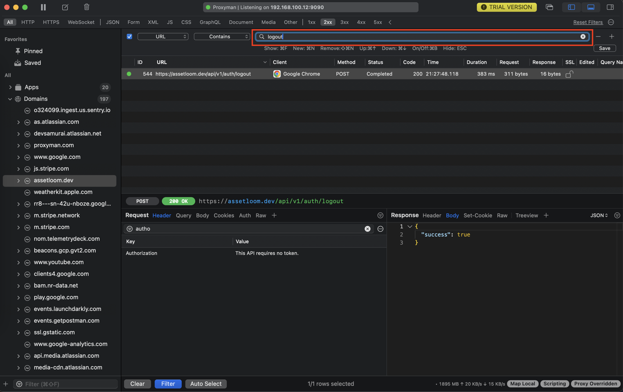The width and height of the screenshot is (623, 392).
Task: Open the Response panel settings icon
Action: [x=617, y=215]
